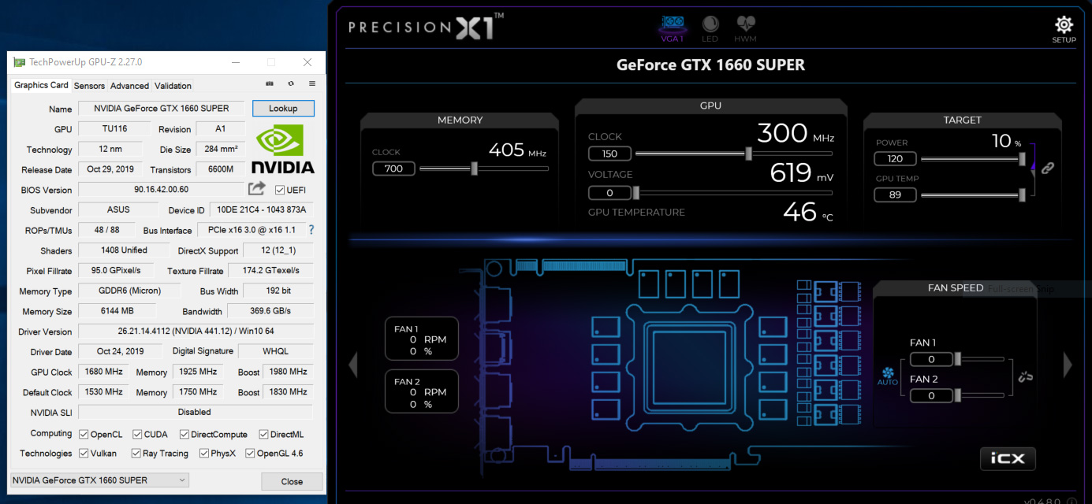Click the GPU-Z title bar app icon
Image resolution: width=1092 pixels, height=504 pixels.
click(19, 62)
